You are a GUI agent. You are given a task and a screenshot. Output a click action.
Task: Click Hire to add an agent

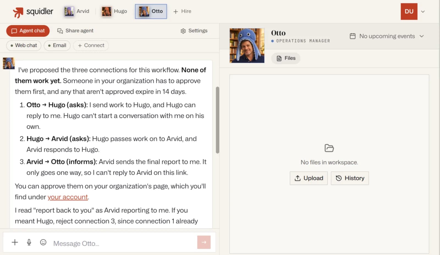point(182,11)
